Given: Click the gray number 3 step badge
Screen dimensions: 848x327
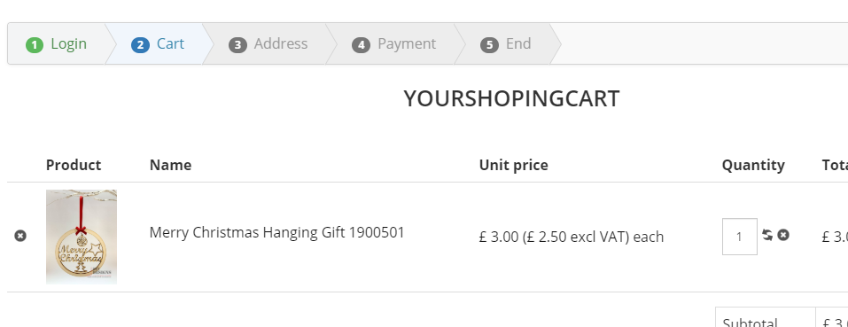Looking at the screenshot, I should [x=237, y=45].
